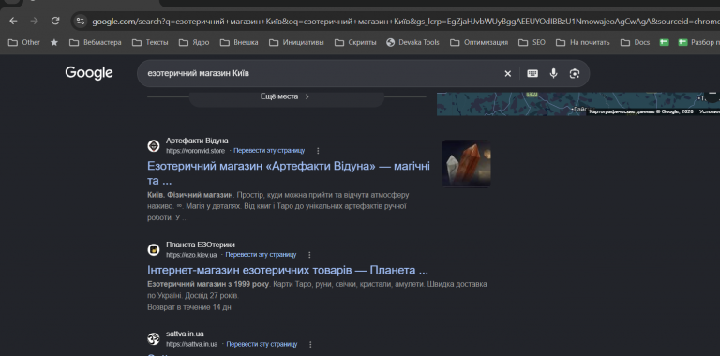Open the Внешка bookmarks folder
Screen dimensions: 720x356
tap(239, 43)
